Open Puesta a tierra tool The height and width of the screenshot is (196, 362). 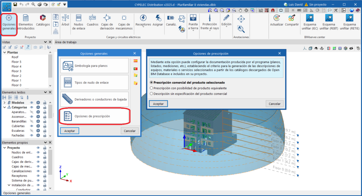[x=193, y=23]
